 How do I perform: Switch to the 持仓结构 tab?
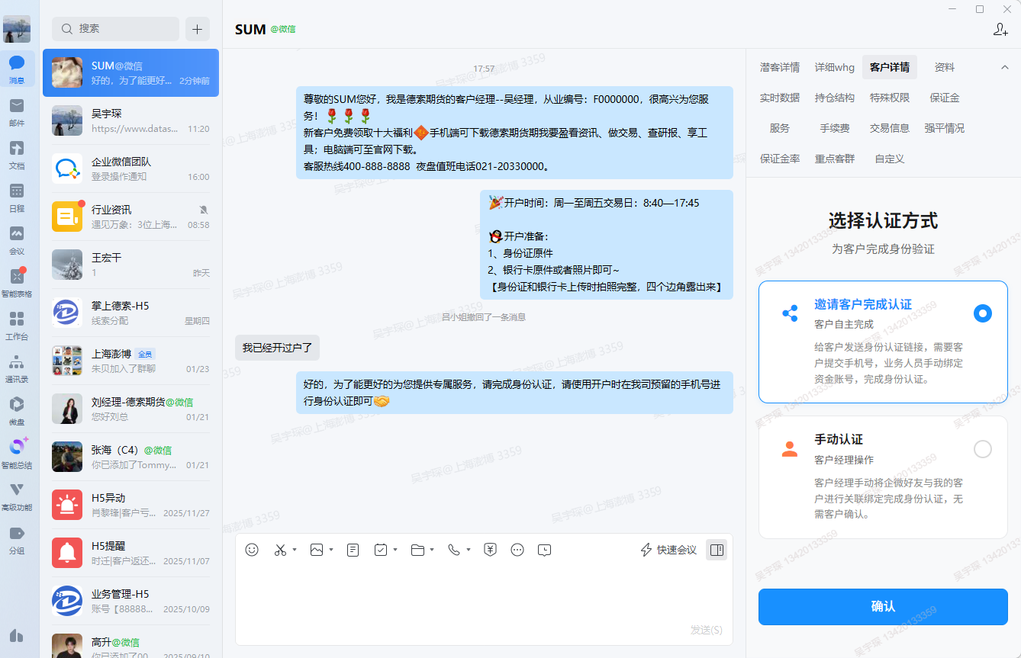(835, 98)
